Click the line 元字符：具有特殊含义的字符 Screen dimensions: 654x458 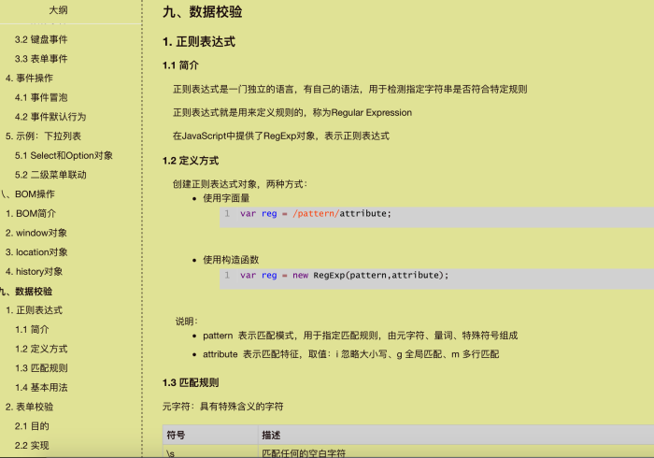(222, 407)
